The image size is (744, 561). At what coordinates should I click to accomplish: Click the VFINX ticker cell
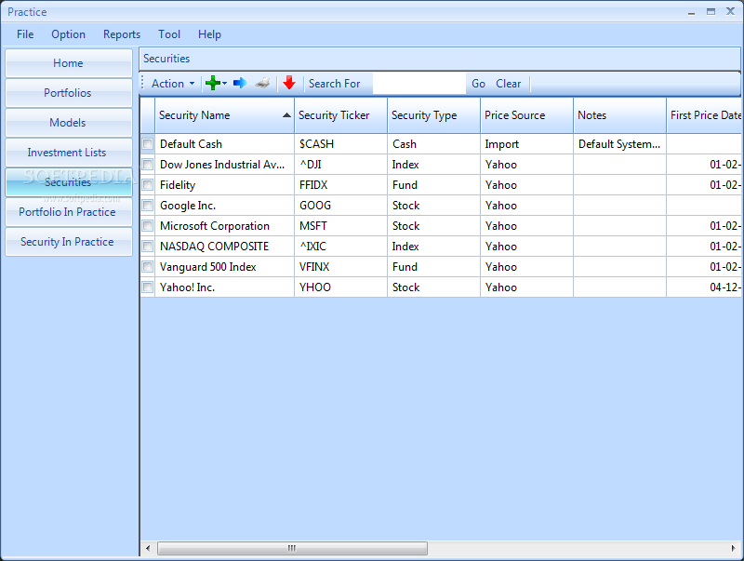(x=340, y=266)
